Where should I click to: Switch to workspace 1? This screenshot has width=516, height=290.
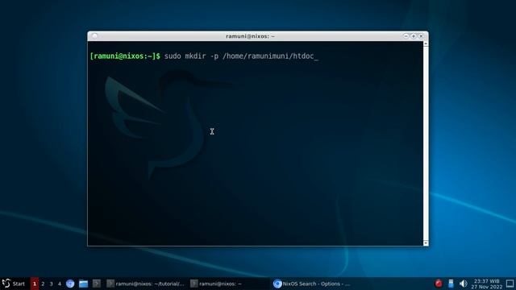pos(34,284)
